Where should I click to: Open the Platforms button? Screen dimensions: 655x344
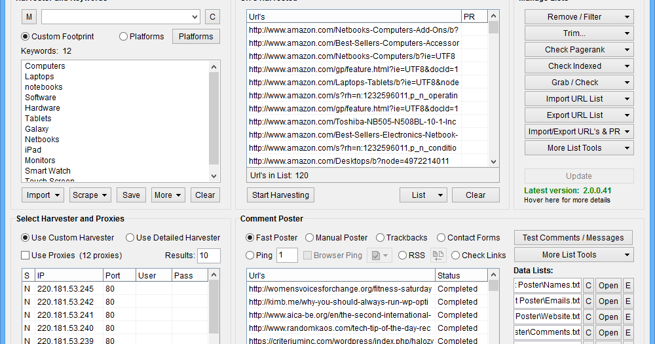coord(196,36)
